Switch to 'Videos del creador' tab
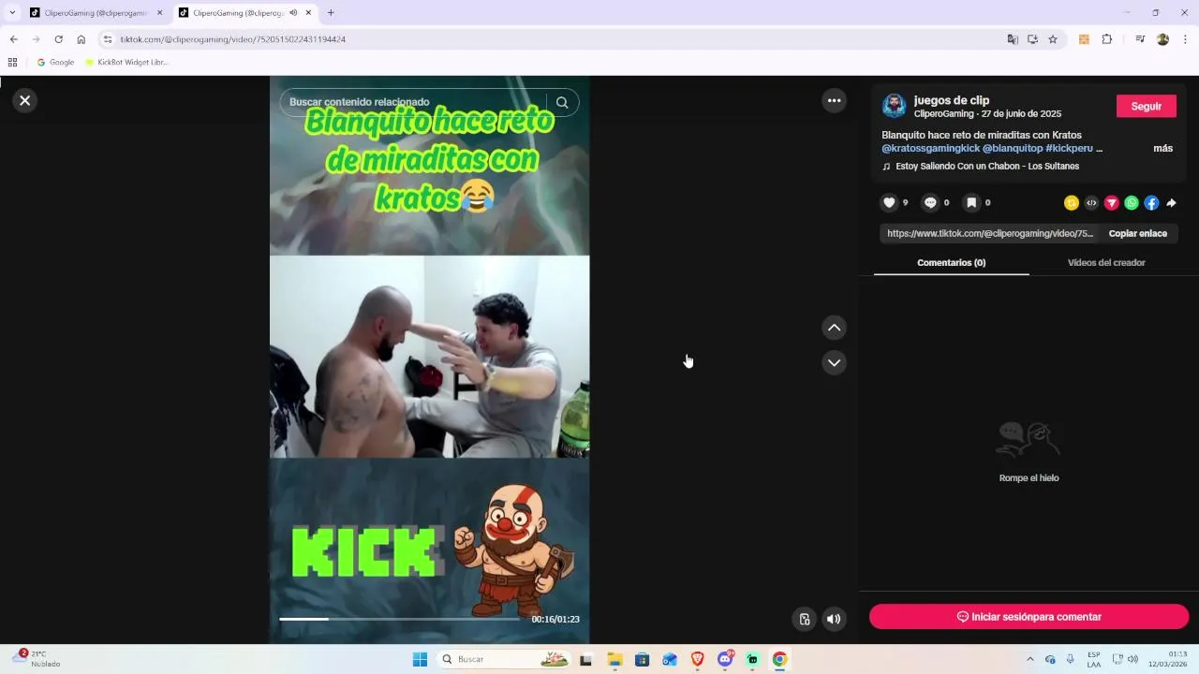The image size is (1199, 674). (1106, 262)
